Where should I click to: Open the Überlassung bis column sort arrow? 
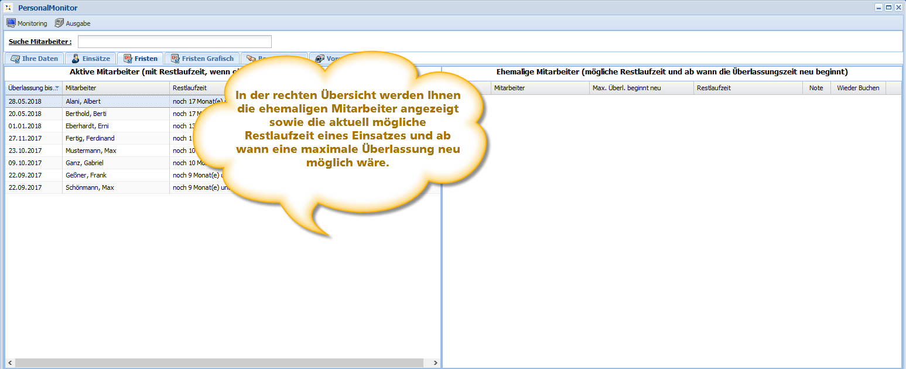click(x=57, y=88)
